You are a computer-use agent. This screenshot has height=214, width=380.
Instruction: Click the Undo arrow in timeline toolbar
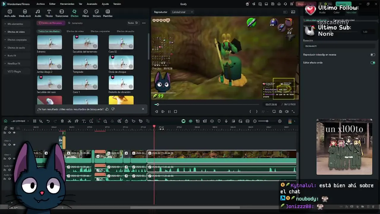coord(48,121)
